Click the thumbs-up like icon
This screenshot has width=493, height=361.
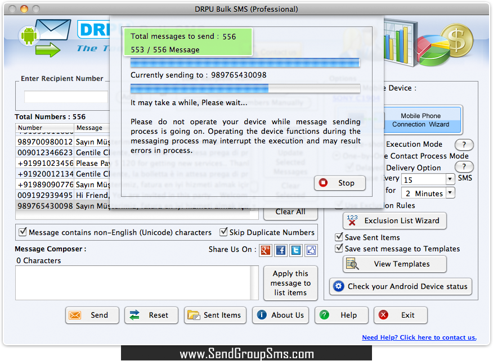(311, 250)
